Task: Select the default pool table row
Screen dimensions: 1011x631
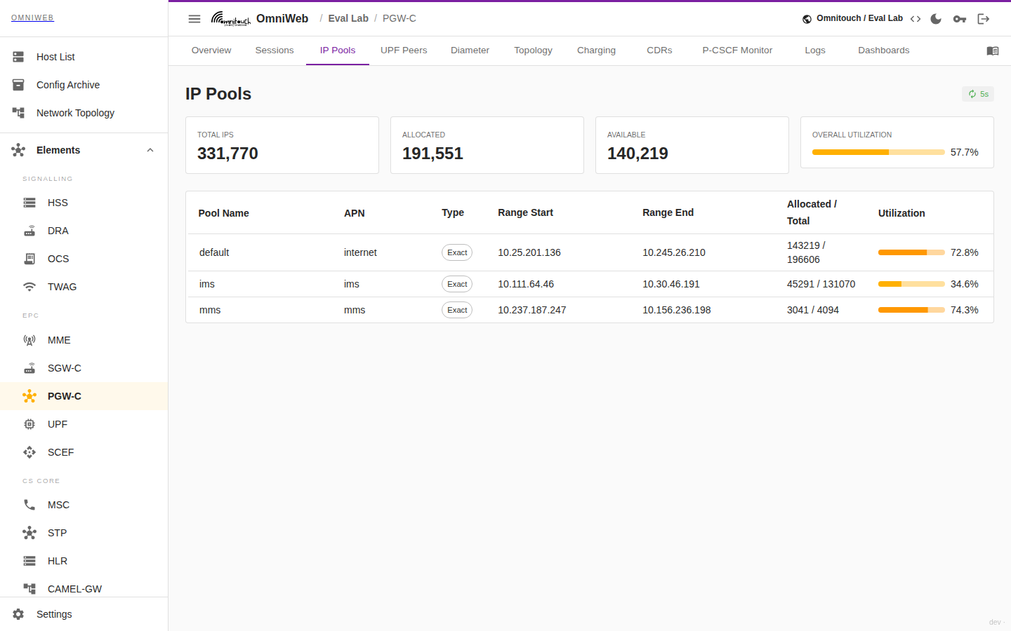Action: (590, 252)
